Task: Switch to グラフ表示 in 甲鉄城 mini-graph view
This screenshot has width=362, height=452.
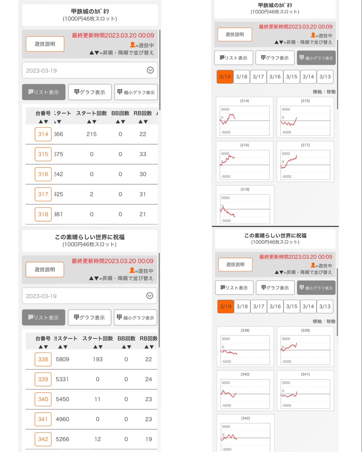Action: click(x=275, y=58)
